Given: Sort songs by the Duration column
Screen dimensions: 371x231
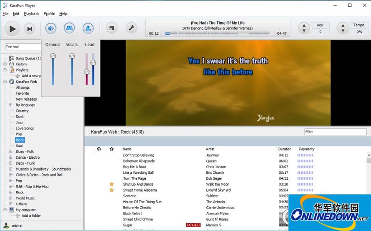Looking at the screenshot, I should pos(285,149).
